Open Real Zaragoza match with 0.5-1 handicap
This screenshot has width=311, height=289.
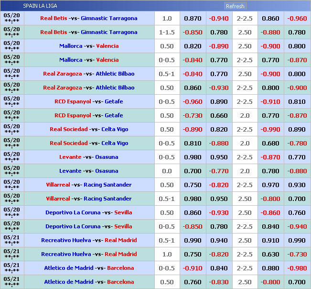tap(89, 74)
